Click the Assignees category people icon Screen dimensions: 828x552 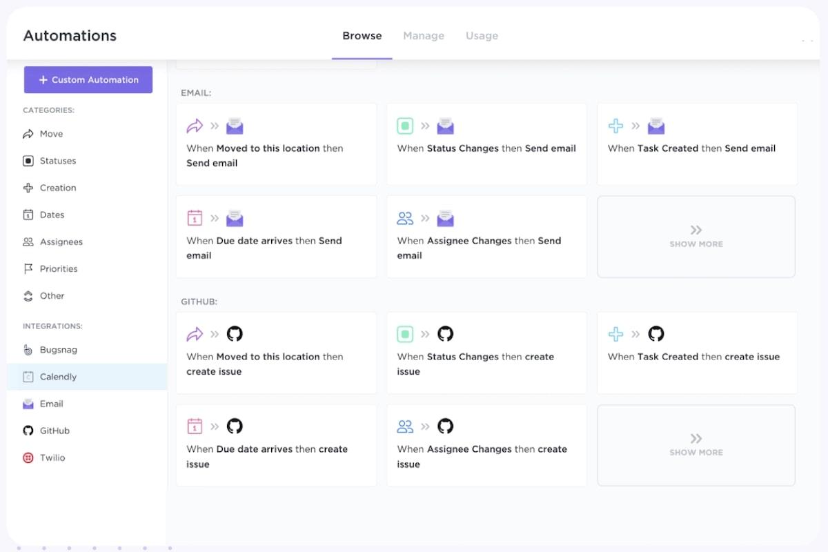tap(28, 241)
